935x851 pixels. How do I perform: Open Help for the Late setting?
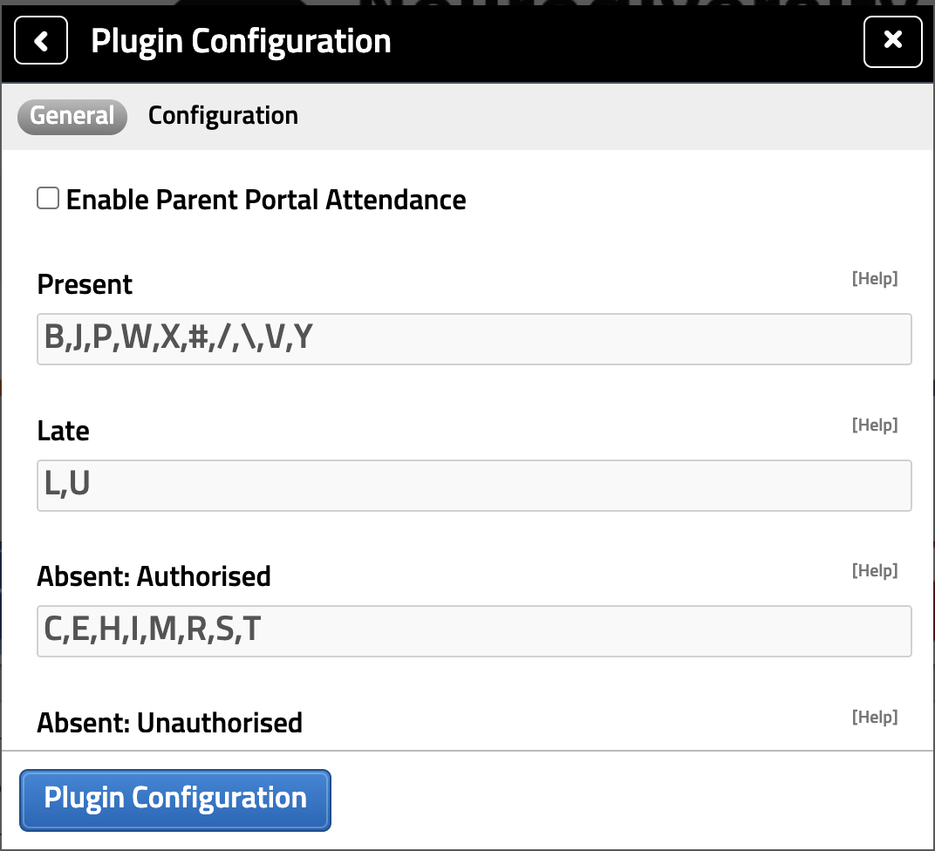(874, 425)
